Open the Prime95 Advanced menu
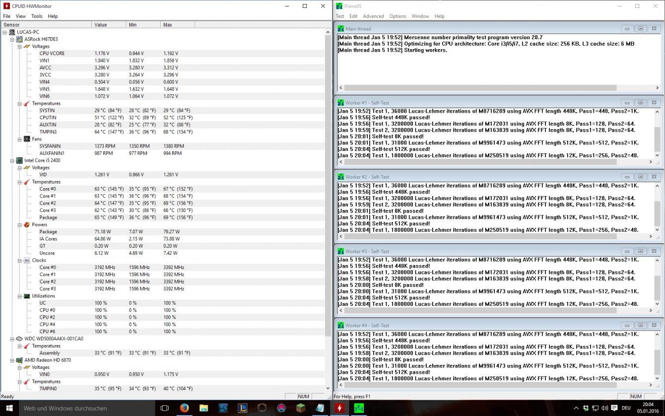 373,16
